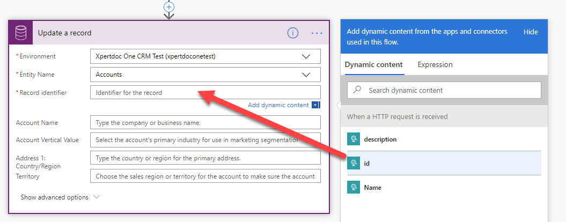Click the icon next to Name item
Image resolution: width=566 pixels, height=222 pixels.
tap(354, 188)
